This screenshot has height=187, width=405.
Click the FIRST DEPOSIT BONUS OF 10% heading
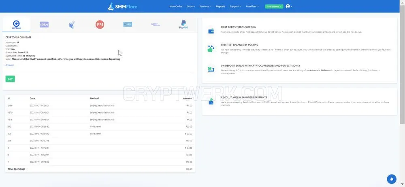point(239,27)
